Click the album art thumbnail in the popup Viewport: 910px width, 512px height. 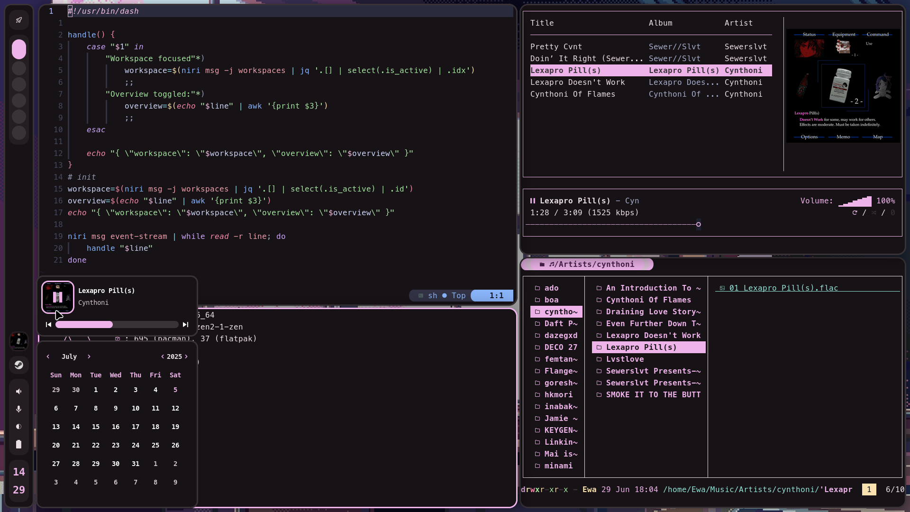58,297
